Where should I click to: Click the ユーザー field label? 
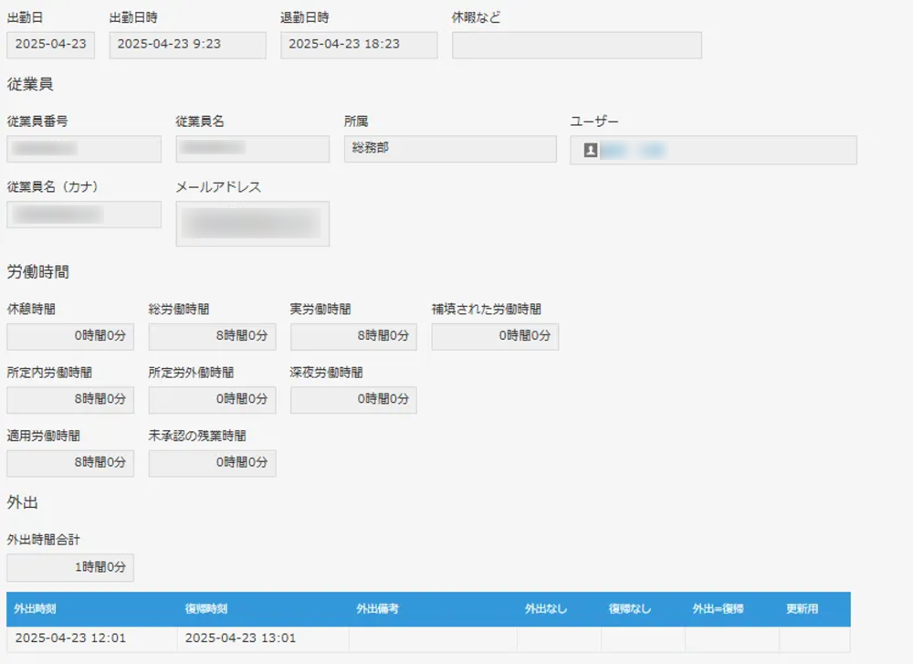(x=594, y=121)
